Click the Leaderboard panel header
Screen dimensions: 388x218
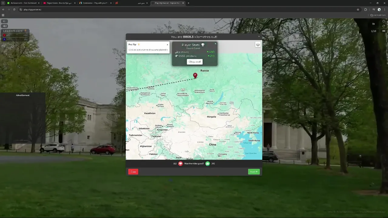[15, 31]
